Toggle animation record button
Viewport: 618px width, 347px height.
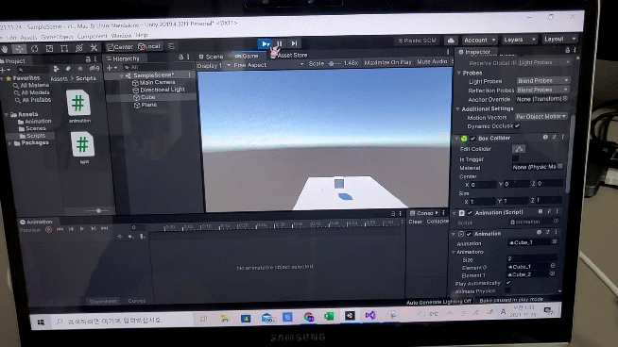[x=48, y=229]
